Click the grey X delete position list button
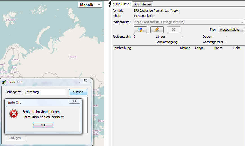The width and height of the screenshot is (245, 146). [x=174, y=30]
